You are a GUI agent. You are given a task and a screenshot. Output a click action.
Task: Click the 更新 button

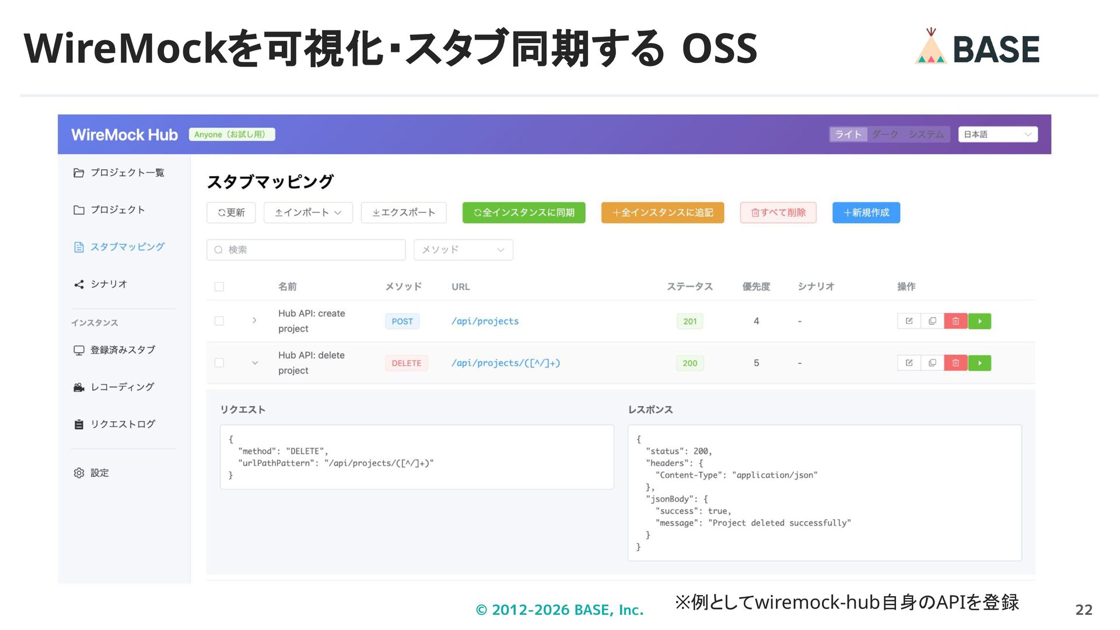(x=231, y=212)
